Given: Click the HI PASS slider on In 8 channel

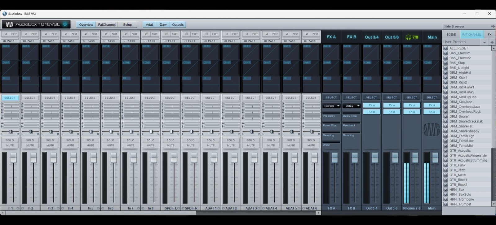Looking at the screenshot, I should (150, 39).
